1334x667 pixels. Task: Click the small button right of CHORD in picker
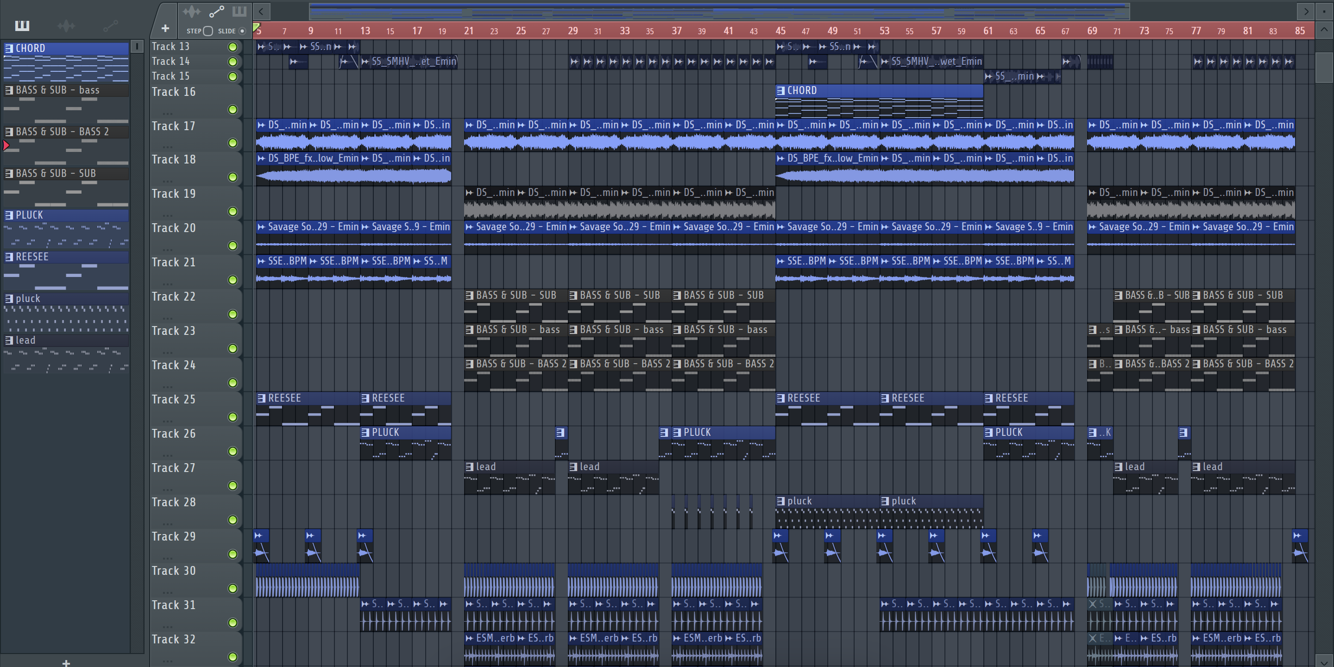137,47
